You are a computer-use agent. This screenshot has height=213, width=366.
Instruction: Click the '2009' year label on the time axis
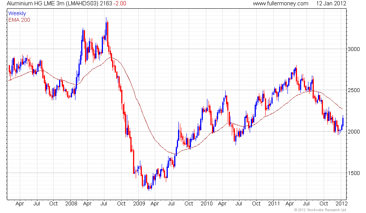139,204
